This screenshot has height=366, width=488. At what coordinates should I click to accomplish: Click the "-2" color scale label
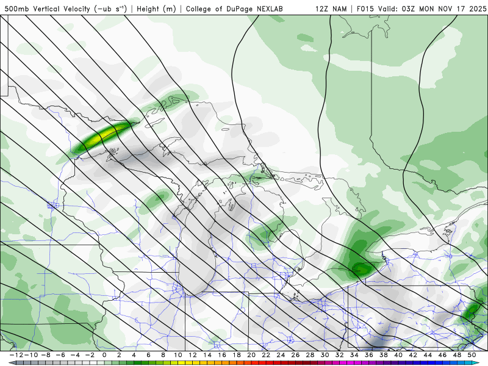[90, 355]
